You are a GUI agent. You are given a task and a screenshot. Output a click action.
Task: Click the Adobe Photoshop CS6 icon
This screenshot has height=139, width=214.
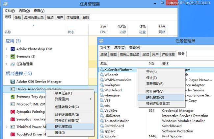pyautogui.click(x=13, y=49)
